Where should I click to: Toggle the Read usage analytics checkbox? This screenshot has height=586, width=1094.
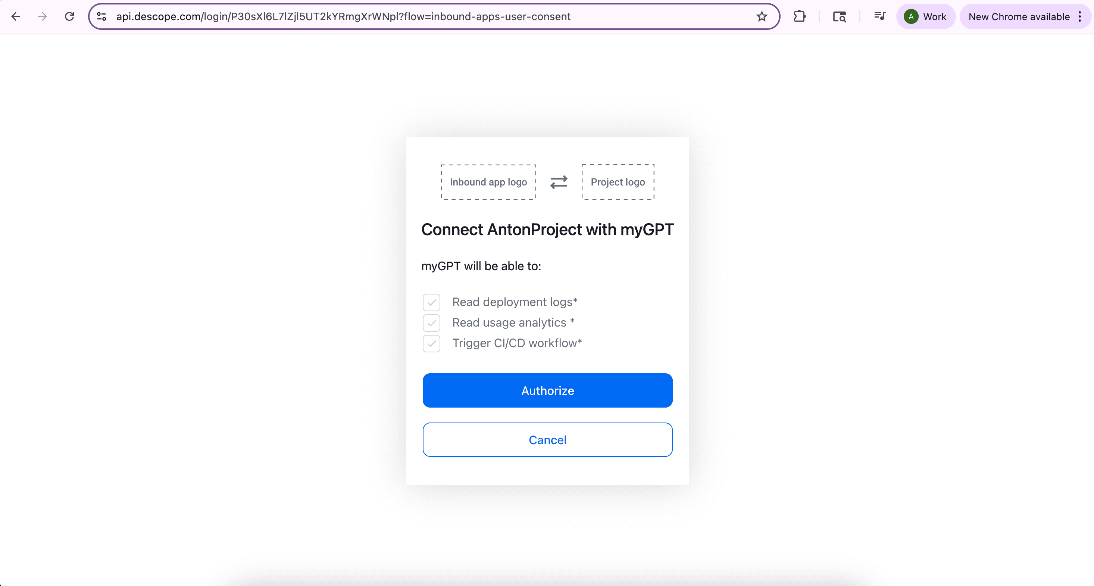pos(431,322)
